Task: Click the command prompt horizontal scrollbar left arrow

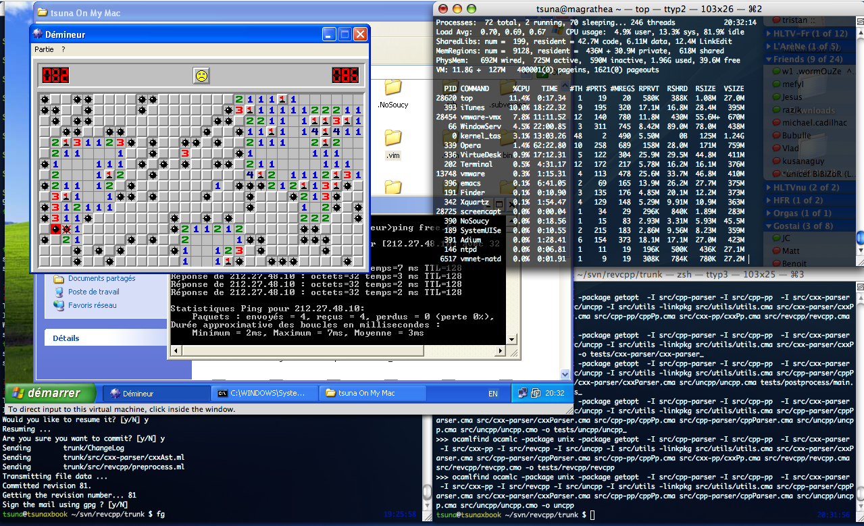Action: point(175,351)
